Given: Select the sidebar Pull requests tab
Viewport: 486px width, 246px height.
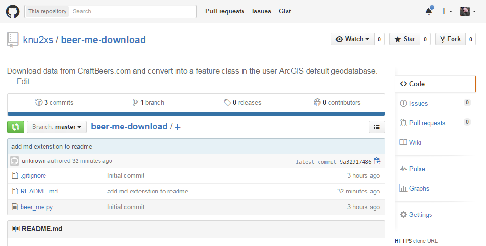Looking at the screenshot, I should point(435,123).
